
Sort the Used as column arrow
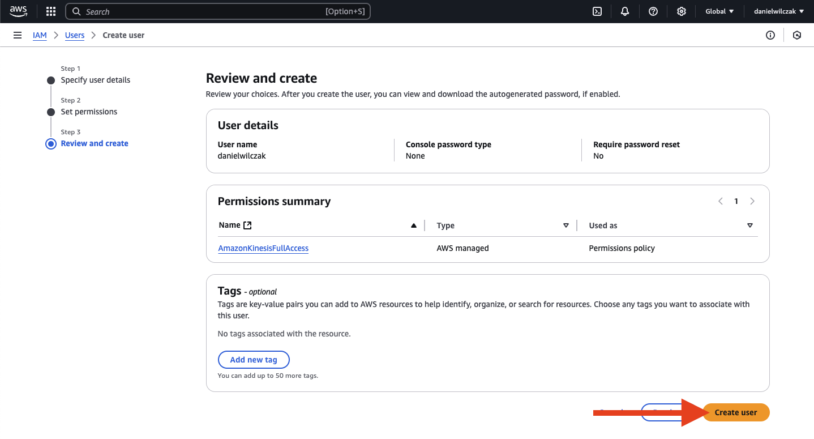pos(750,225)
